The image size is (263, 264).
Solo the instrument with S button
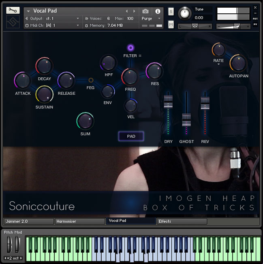(x=171, y=11)
